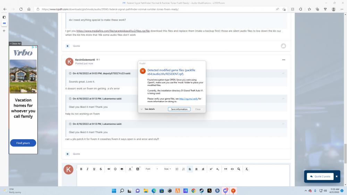Insert a link using the editor toolbar
Image resolution: width=347 pixels, height=195 pixels.
tap(109, 169)
